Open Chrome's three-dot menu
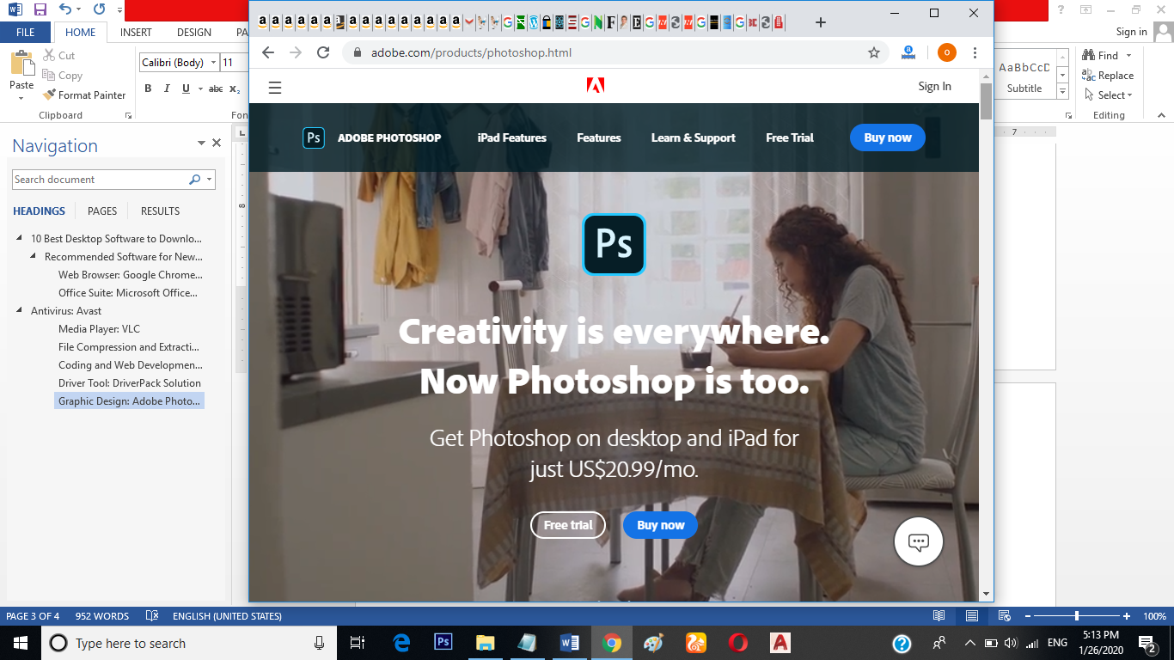 (x=975, y=52)
